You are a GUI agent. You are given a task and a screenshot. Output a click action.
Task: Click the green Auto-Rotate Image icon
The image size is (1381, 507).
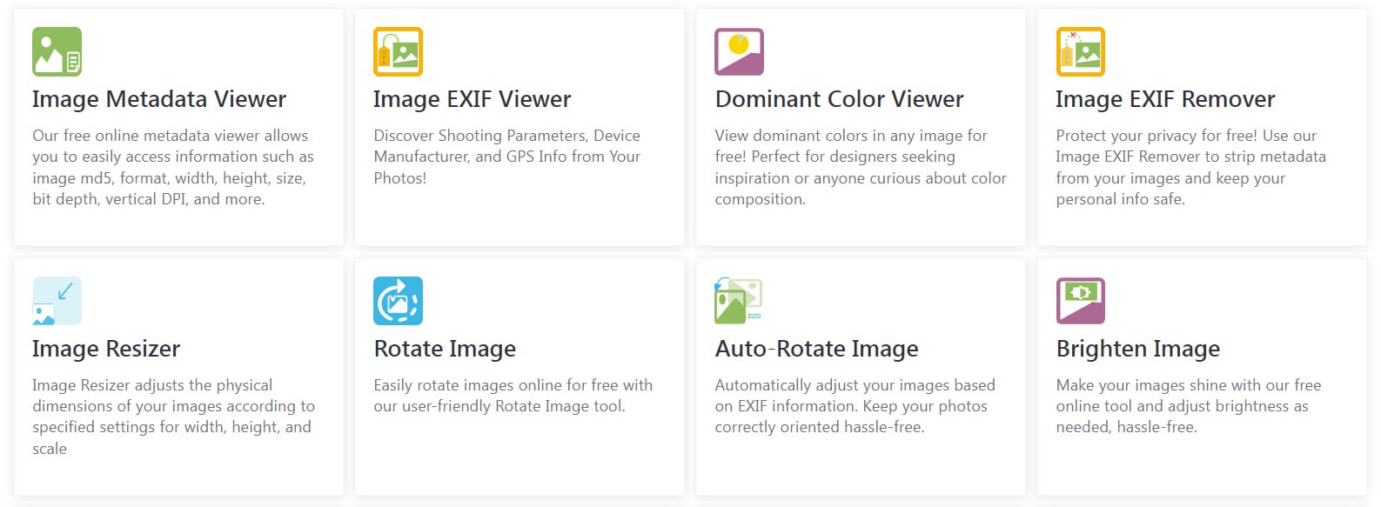pos(738,301)
